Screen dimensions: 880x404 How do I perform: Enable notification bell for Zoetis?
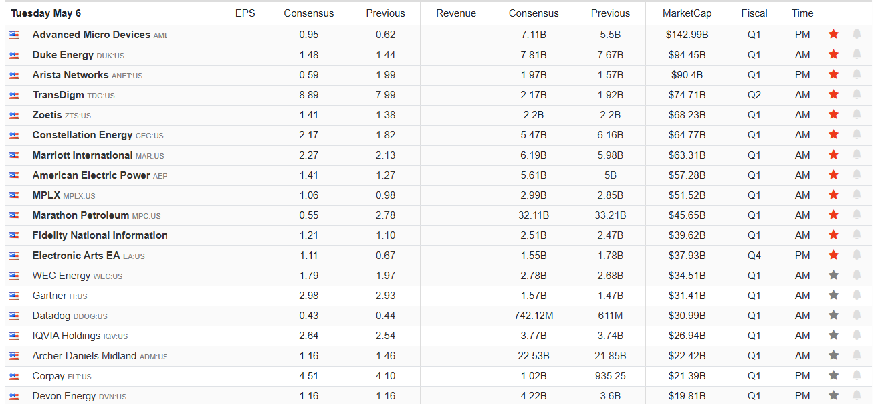pos(857,114)
